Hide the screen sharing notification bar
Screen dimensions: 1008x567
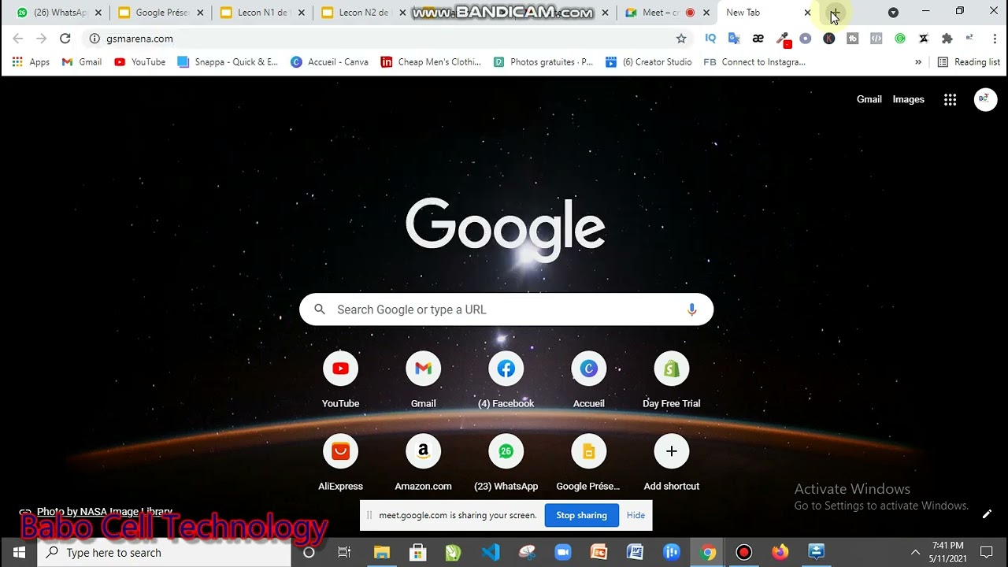pos(636,515)
